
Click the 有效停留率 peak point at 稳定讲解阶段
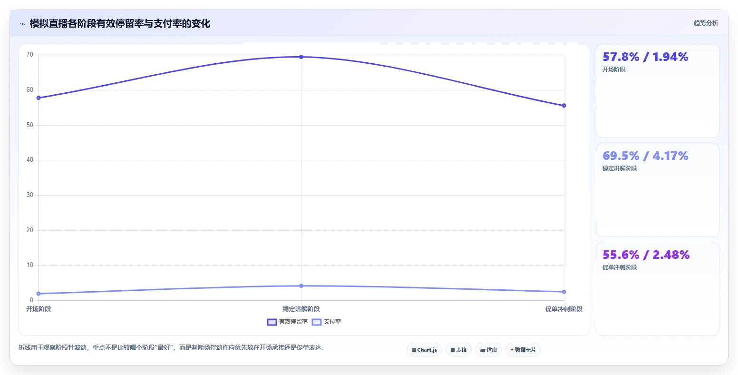[301, 57]
